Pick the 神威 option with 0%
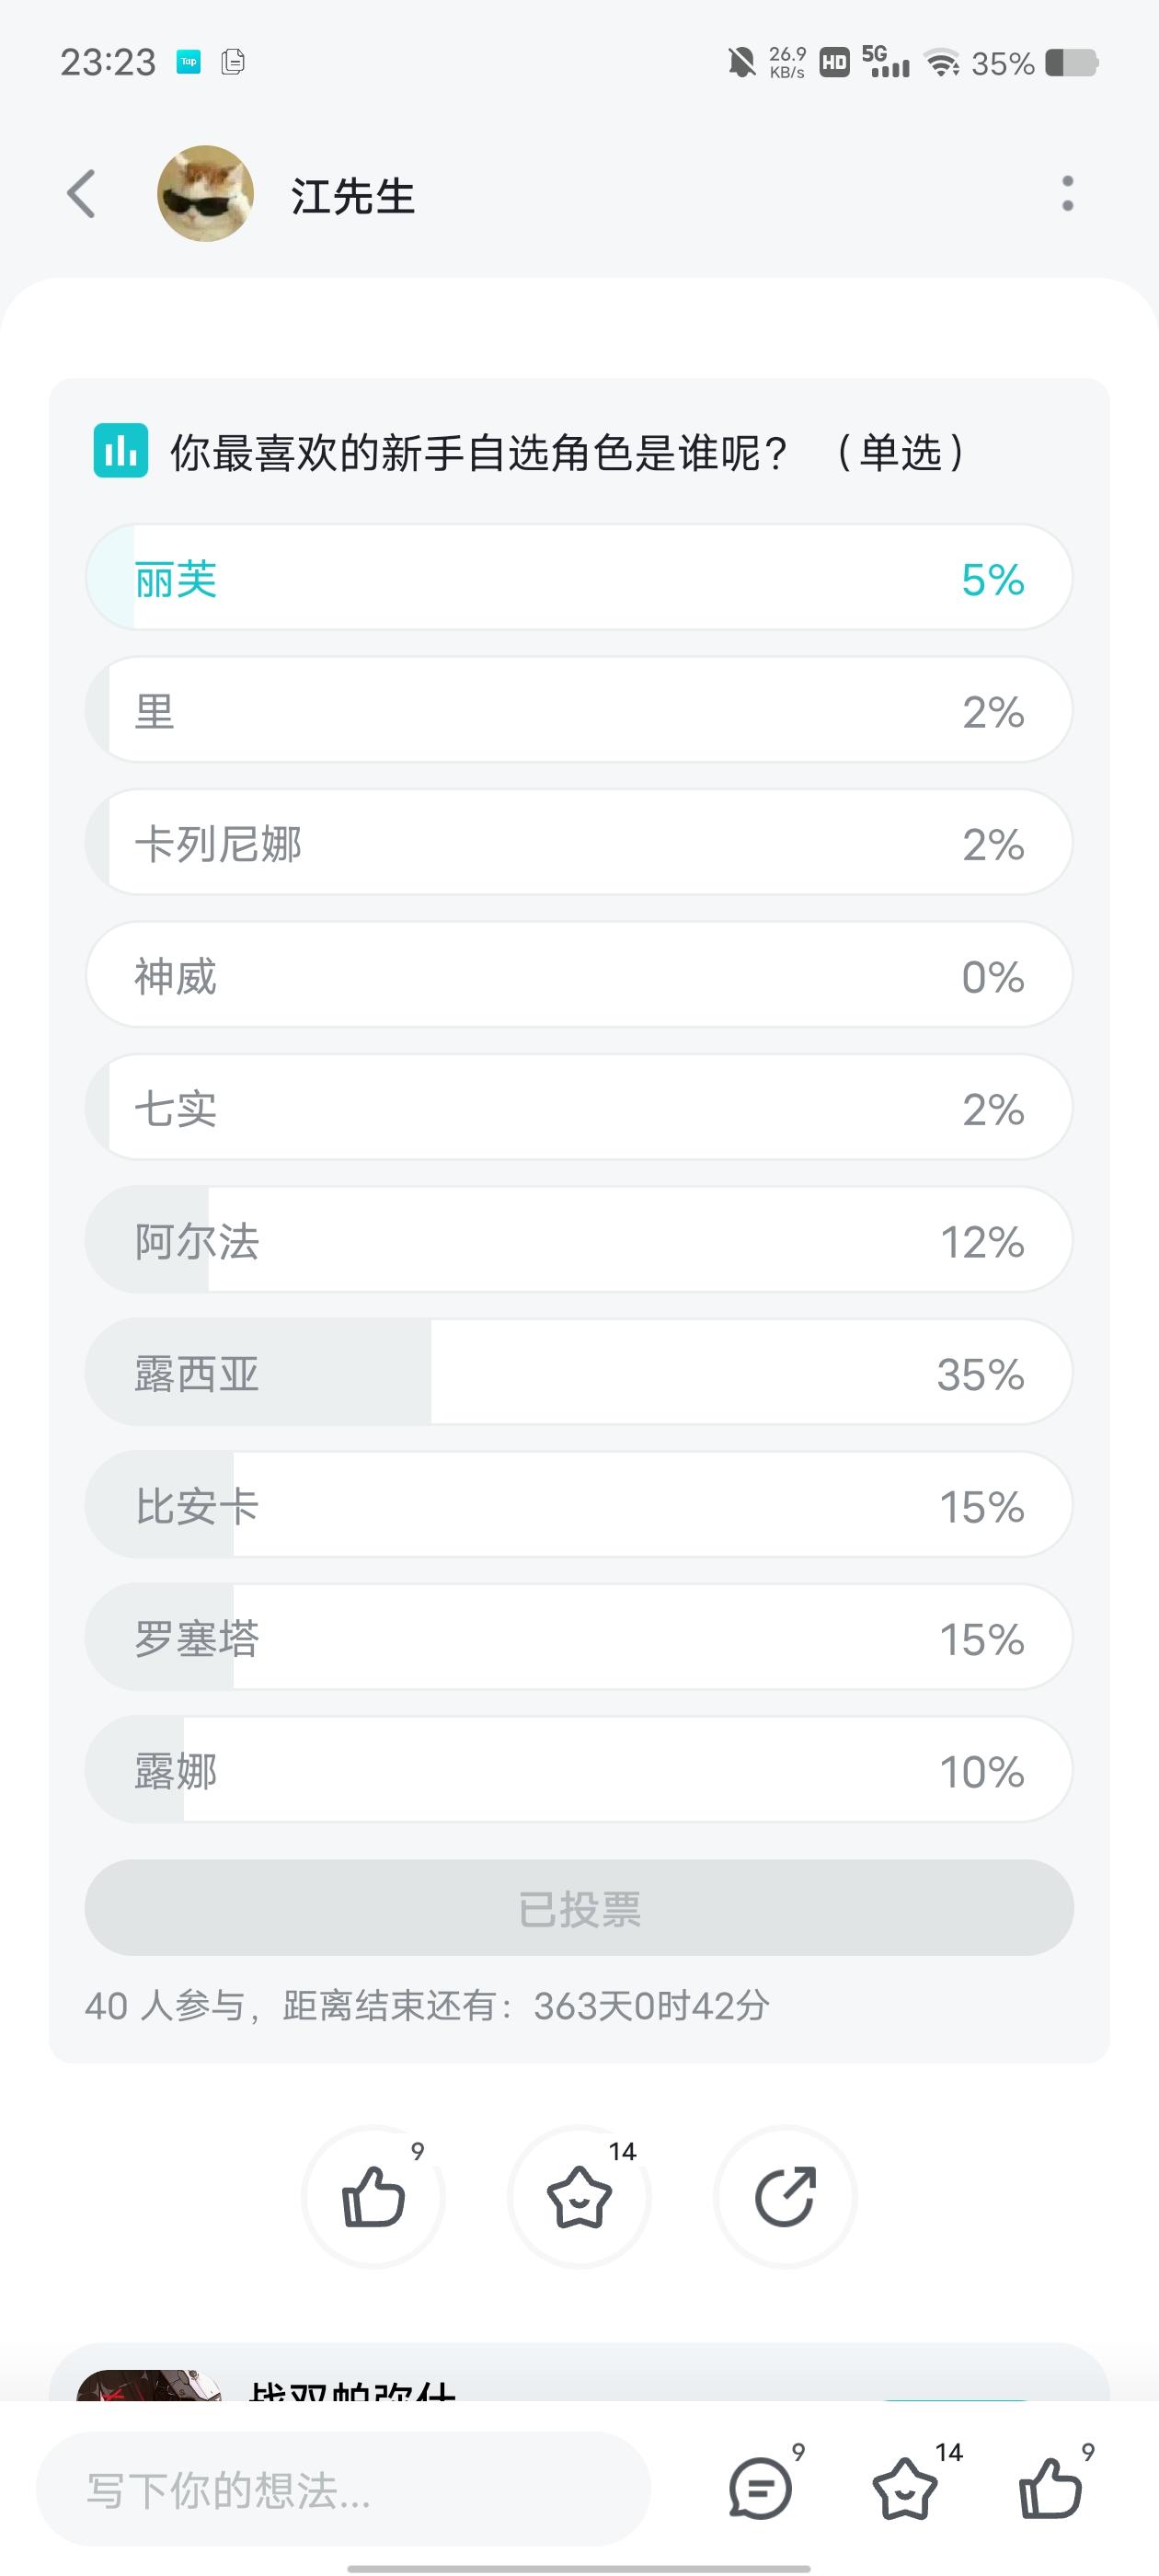1159x2576 pixels. (x=579, y=975)
